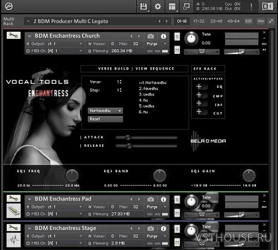Image resolution: width=278 pixels, height=250 pixels.
Task: Click the EQ1 Freq knob
Action: click(x=72, y=176)
